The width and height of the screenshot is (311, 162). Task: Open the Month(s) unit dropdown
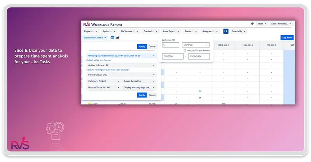[196, 45]
